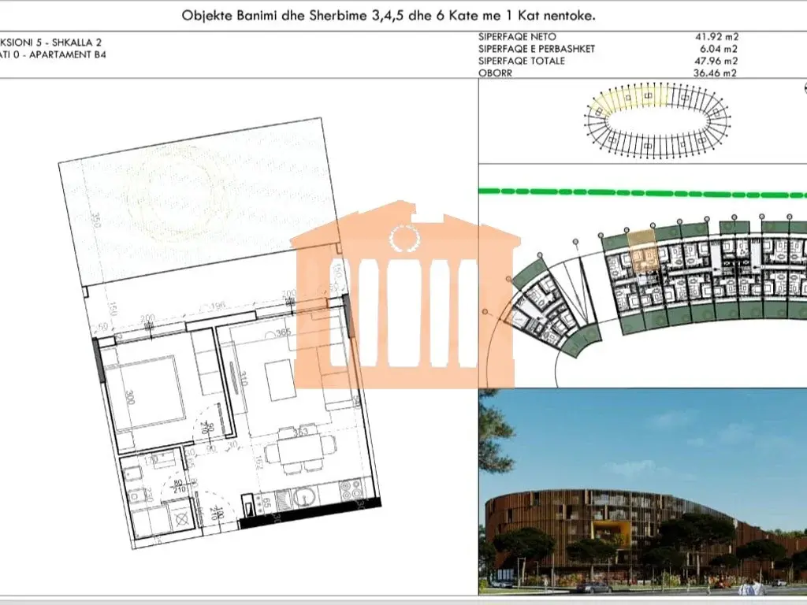The width and height of the screenshot is (807, 605).
Task: Select the 'SHKALLA 2' section label
Action: (76, 43)
